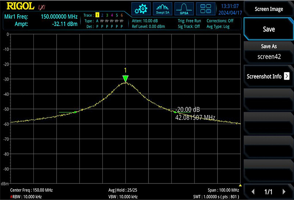Select trace 1 in trace indicator
Screen dimensions: 294x200
[97, 15]
